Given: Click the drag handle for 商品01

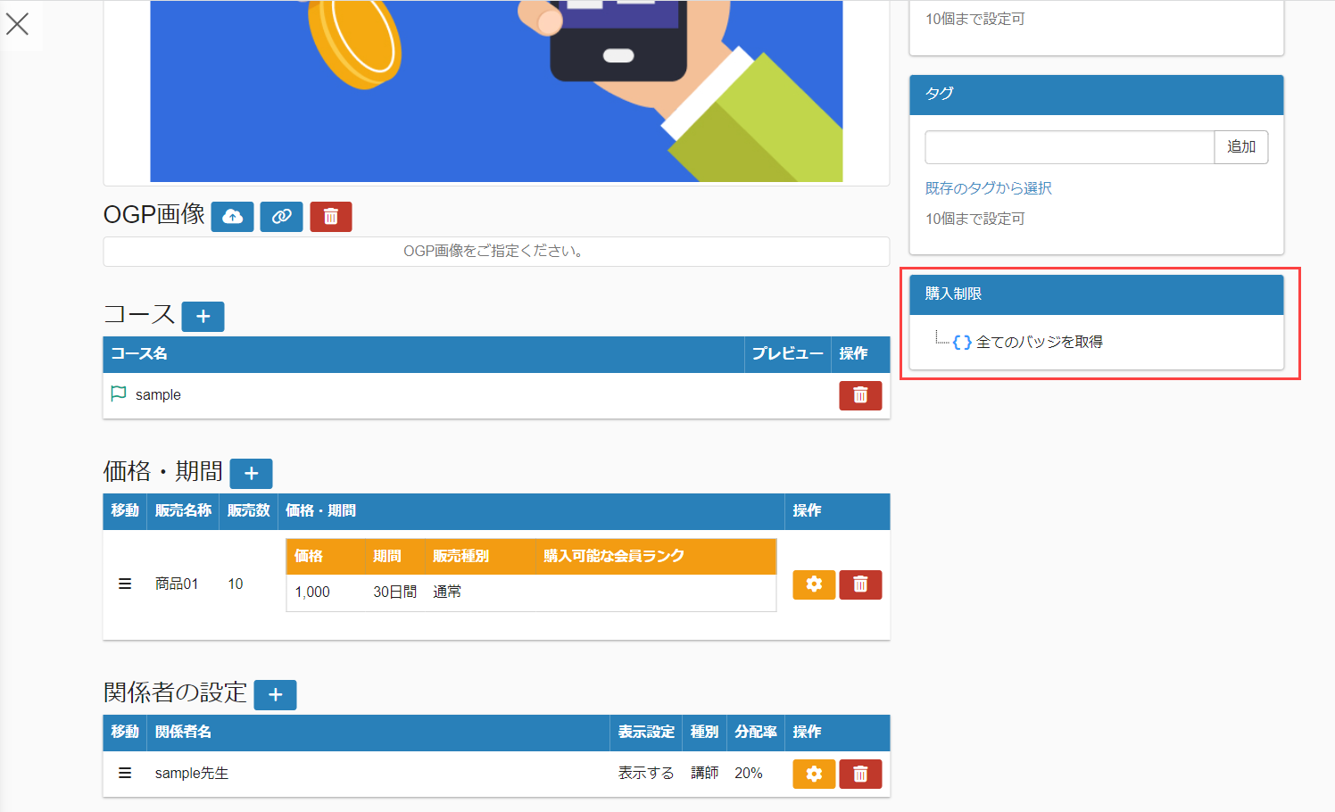Looking at the screenshot, I should pyautogui.click(x=125, y=584).
